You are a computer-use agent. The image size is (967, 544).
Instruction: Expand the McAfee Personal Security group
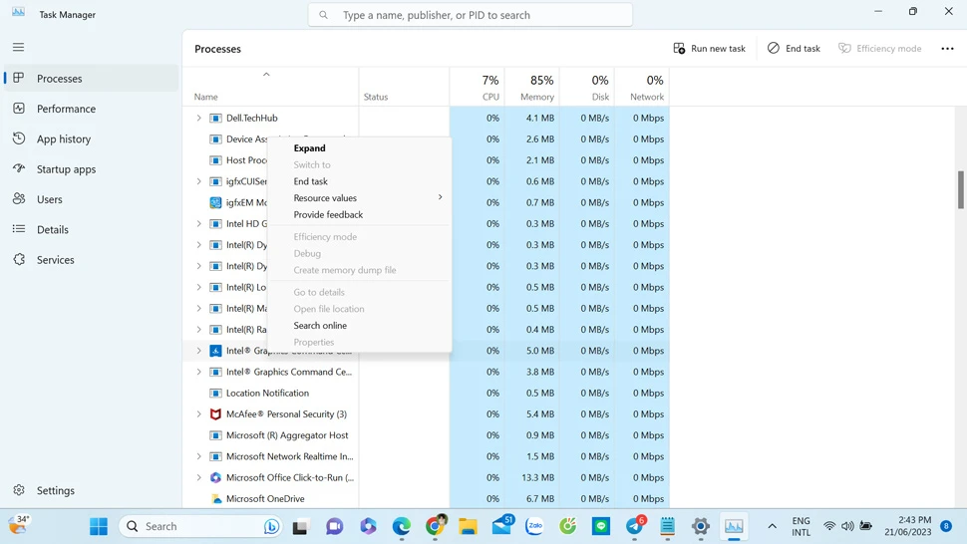[198, 414]
